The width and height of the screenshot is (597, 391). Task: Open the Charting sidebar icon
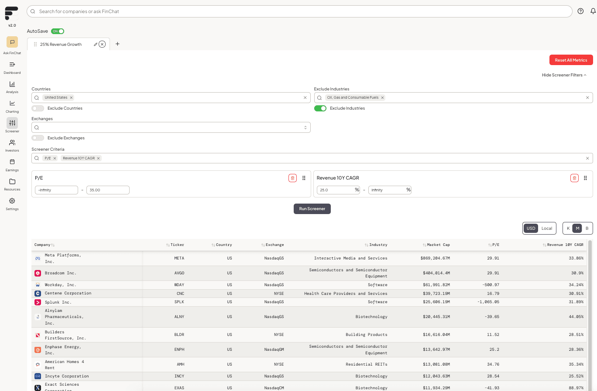tap(12, 104)
